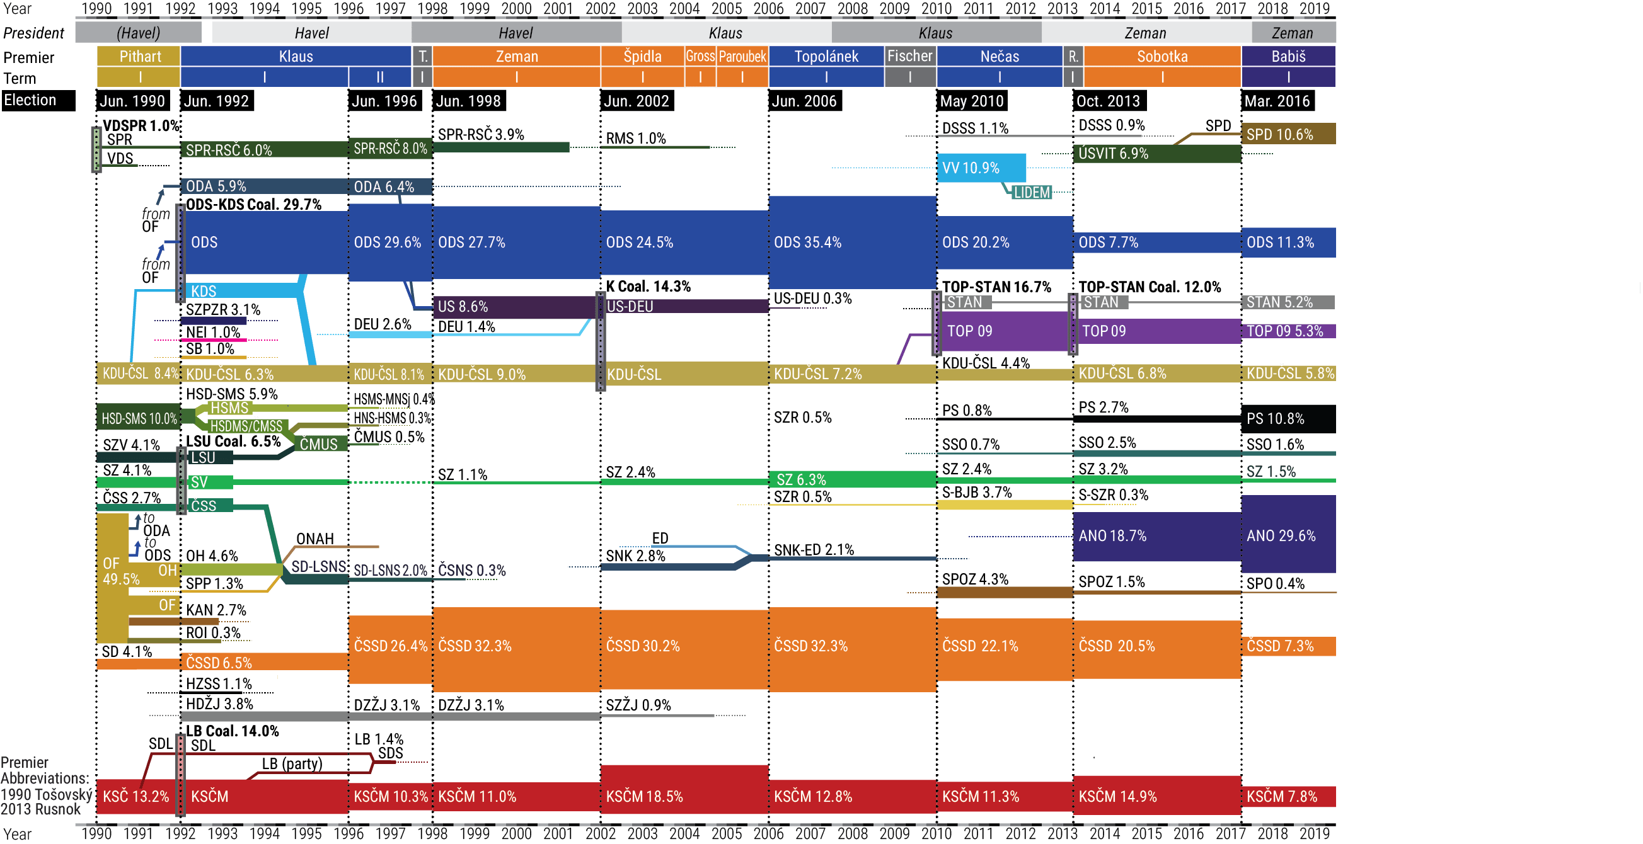Open the Election row label

[x=31, y=100]
